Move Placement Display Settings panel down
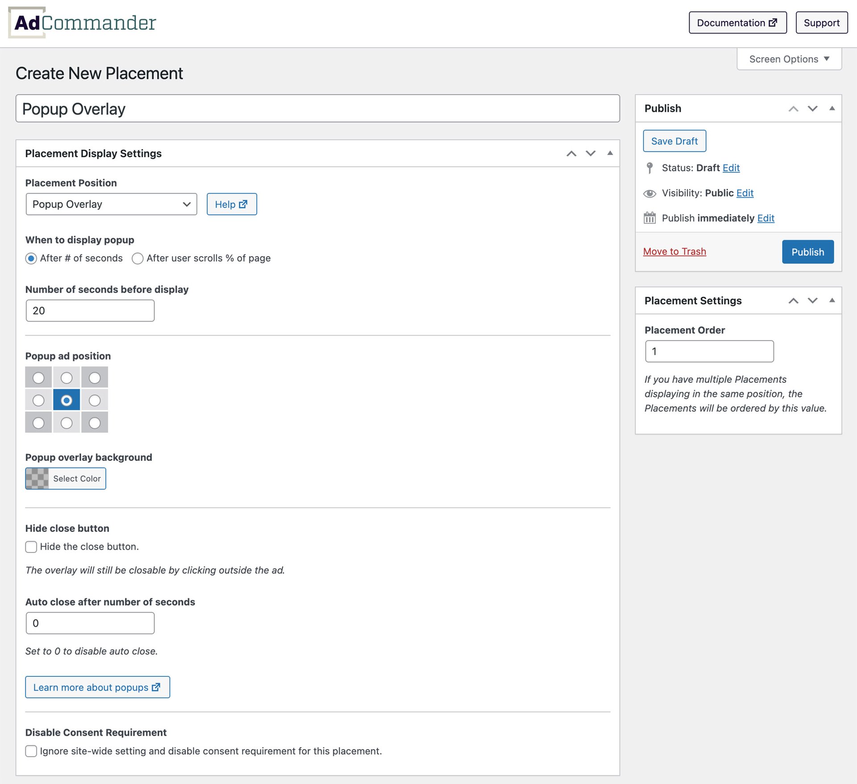Viewport: 857px width, 784px height. (591, 153)
